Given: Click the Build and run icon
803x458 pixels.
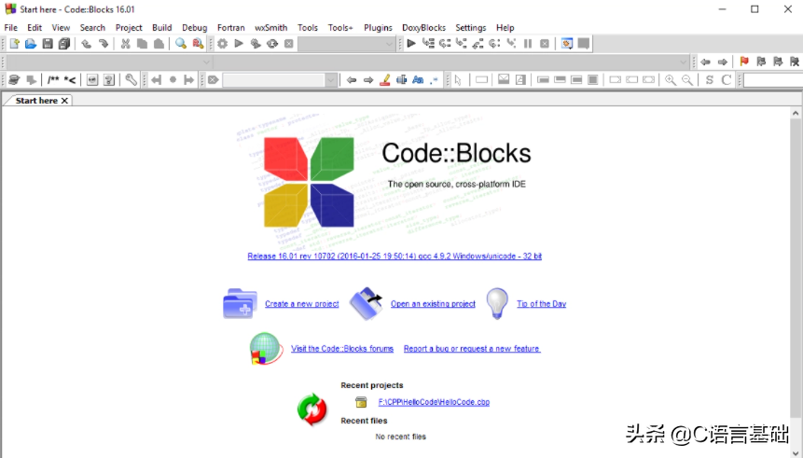Looking at the screenshot, I should (256, 44).
